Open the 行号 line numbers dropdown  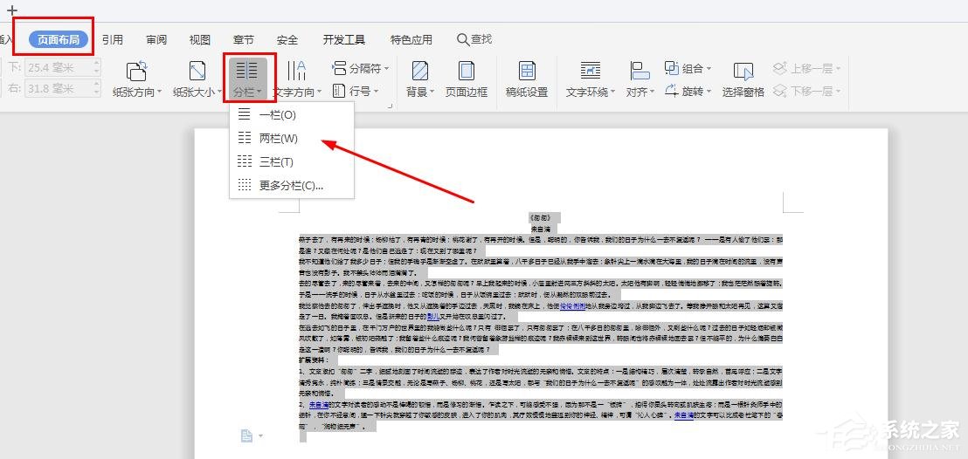click(355, 92)
